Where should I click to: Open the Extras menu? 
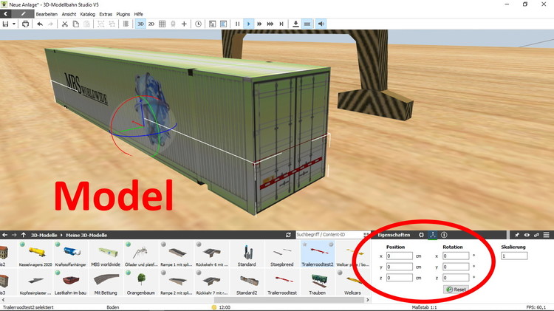point(106,14)
